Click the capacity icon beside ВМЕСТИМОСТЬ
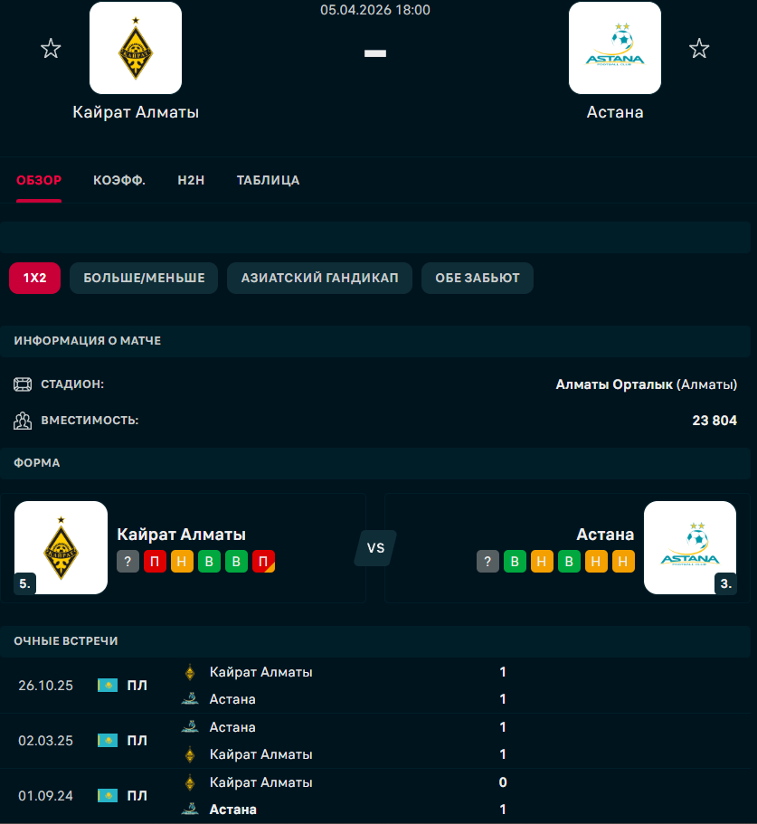Viewport: 757px width, 824px height. click(23, 421)
